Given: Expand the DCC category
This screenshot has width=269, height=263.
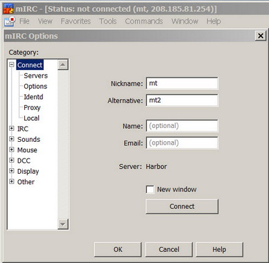Looking at the screenshot, I should pos(12,160).
